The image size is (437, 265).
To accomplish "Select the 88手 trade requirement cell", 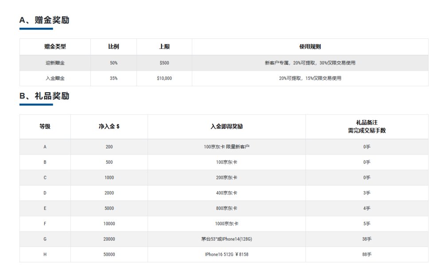I will (367, 254).
